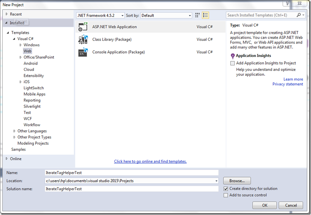
Task: Select Samples in the tree
Action: (x=18, y=149)
